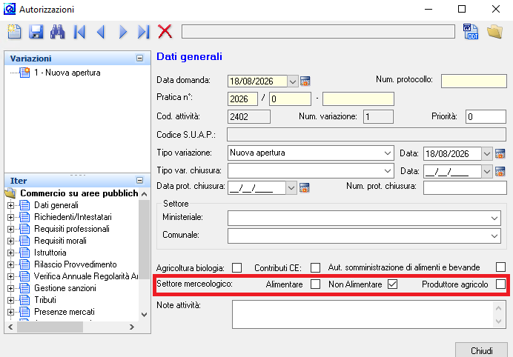Click the Chiudi button
This screenshot has height=357, width=513.
(481, 350)
